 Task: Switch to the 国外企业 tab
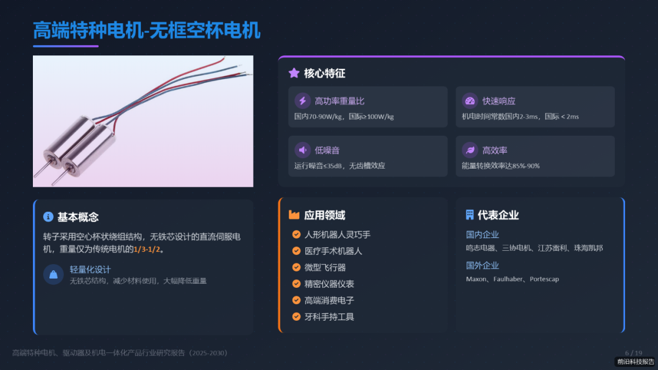tap(482, 265)
